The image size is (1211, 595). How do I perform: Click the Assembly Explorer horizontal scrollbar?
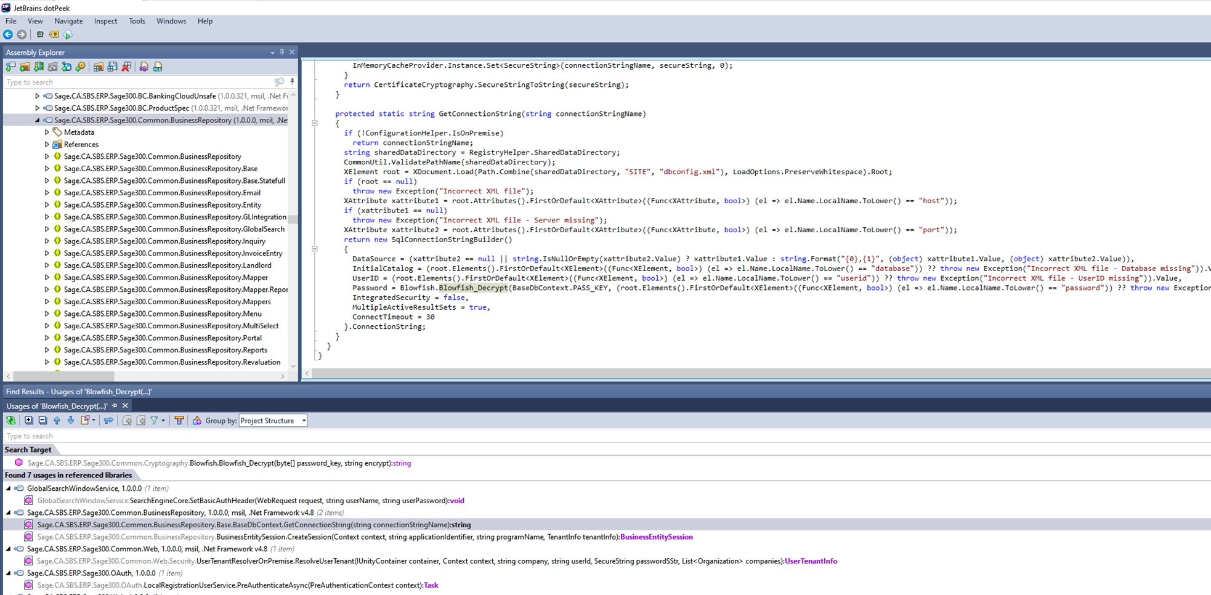click(64, 376)
